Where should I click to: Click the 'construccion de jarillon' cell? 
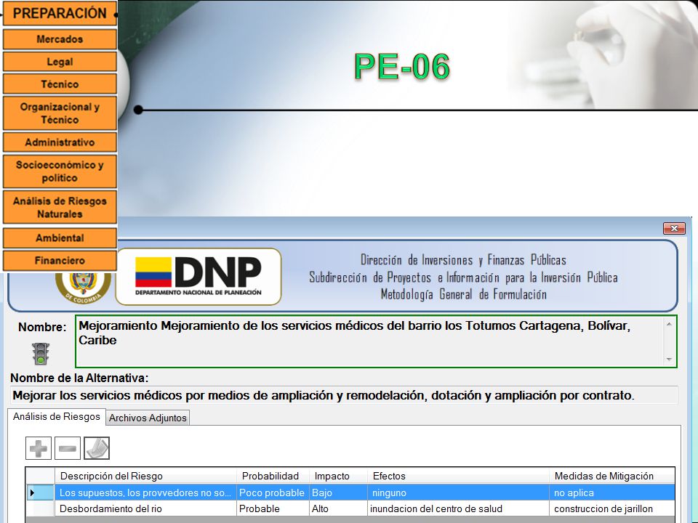(x=612, y=508)
